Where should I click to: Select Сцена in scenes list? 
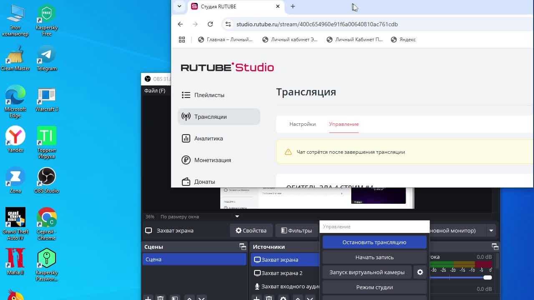tap(194, 259)
